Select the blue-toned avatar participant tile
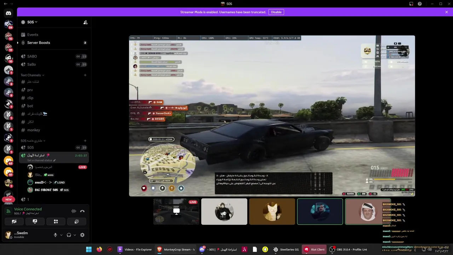The width and height of the screenshot is (453, 255). tap(320, 211)
